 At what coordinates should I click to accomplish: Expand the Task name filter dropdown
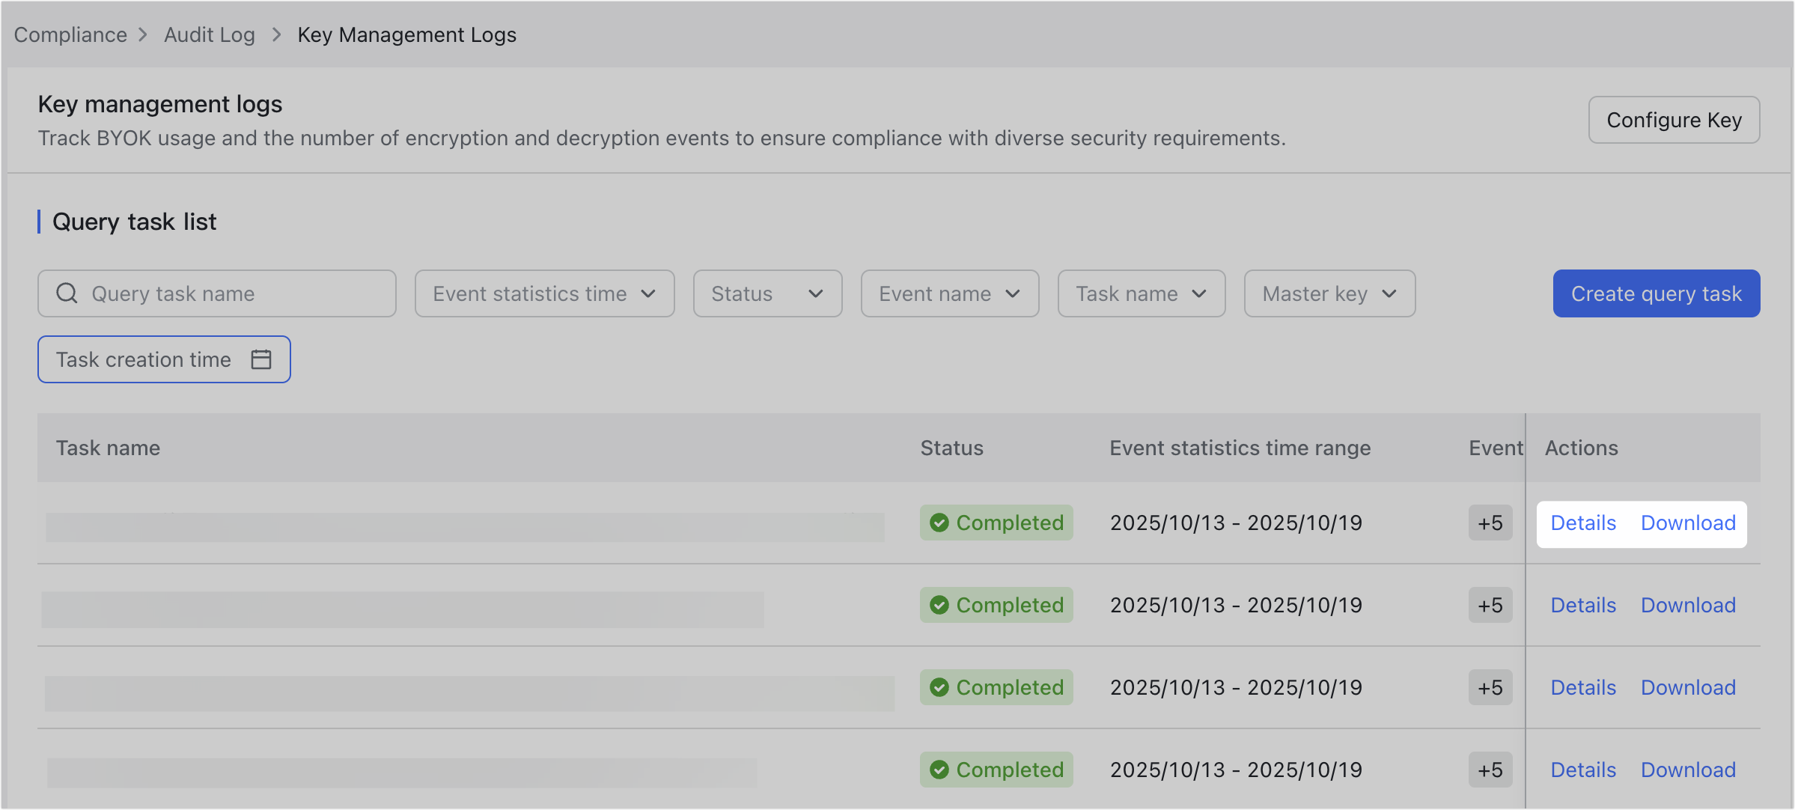coord(1142,293)
